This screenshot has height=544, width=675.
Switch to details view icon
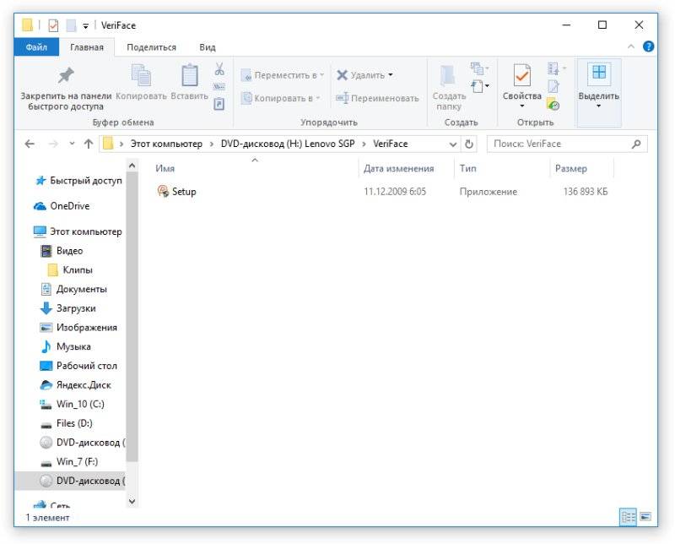click(628, 516)
